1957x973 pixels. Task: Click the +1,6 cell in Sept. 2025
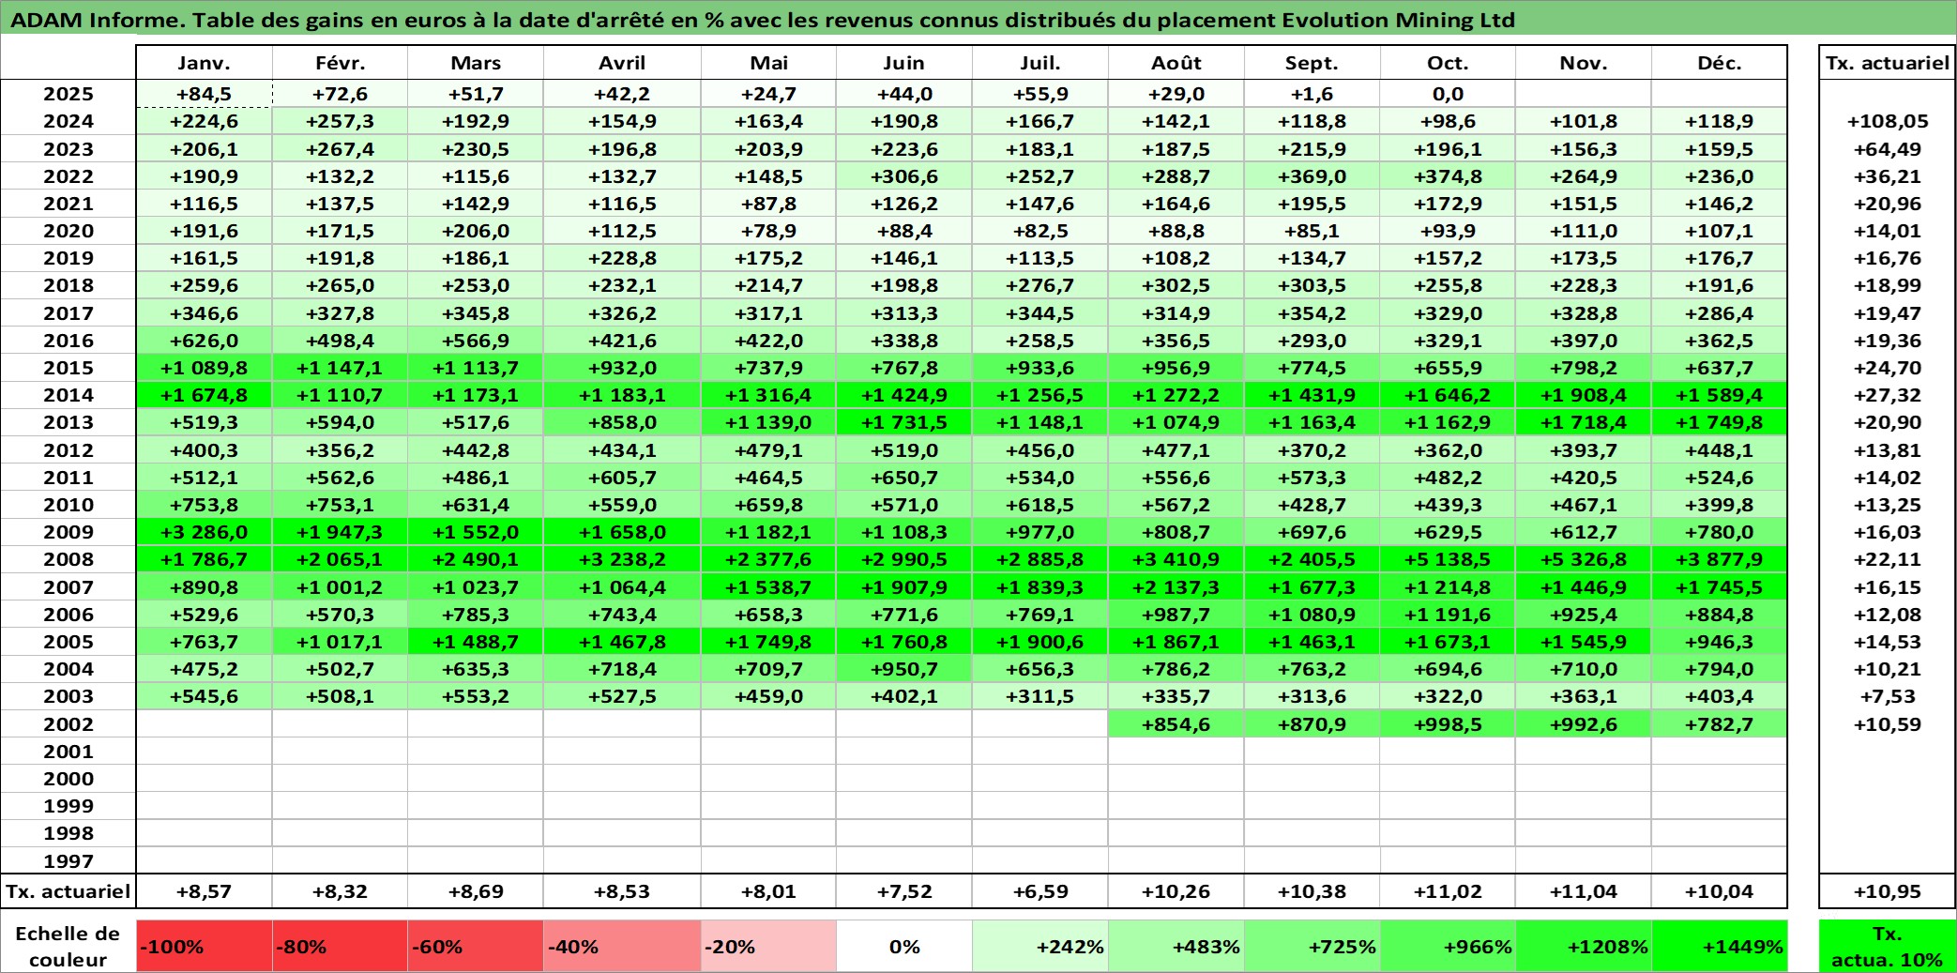pyautogui.click(x=1312, y=94)
